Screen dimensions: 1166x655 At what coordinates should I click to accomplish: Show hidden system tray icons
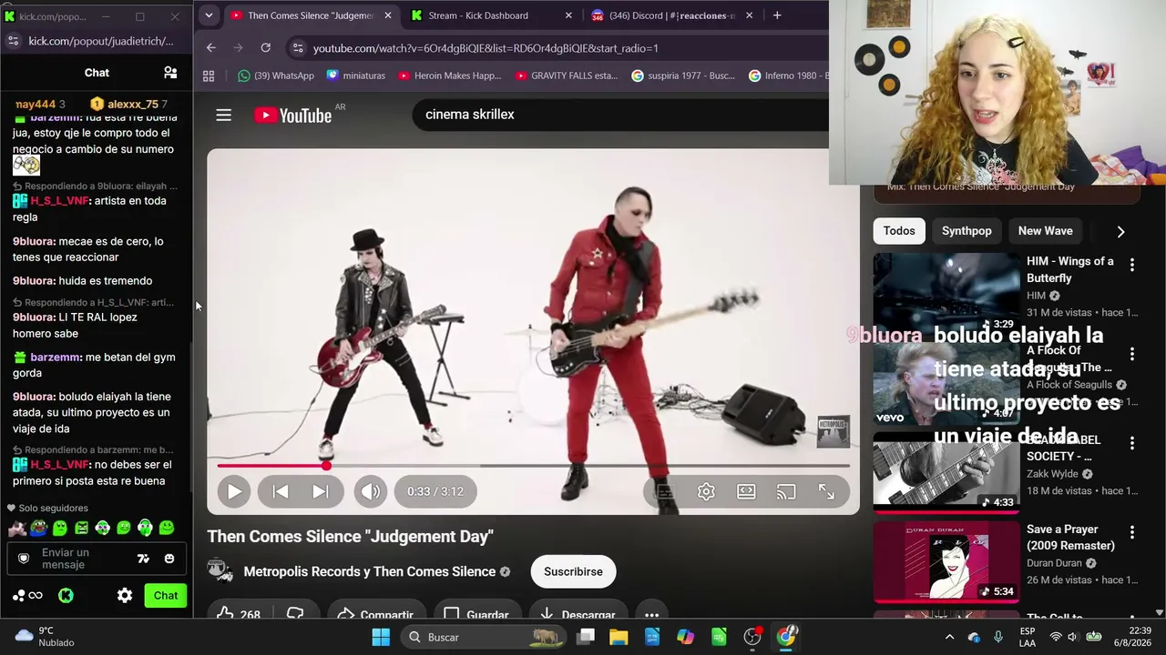point(949,637)
